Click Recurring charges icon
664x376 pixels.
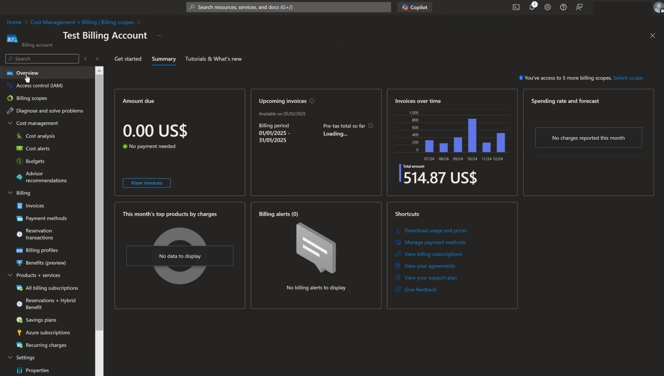pyautogui.click(x=19, y=345)
